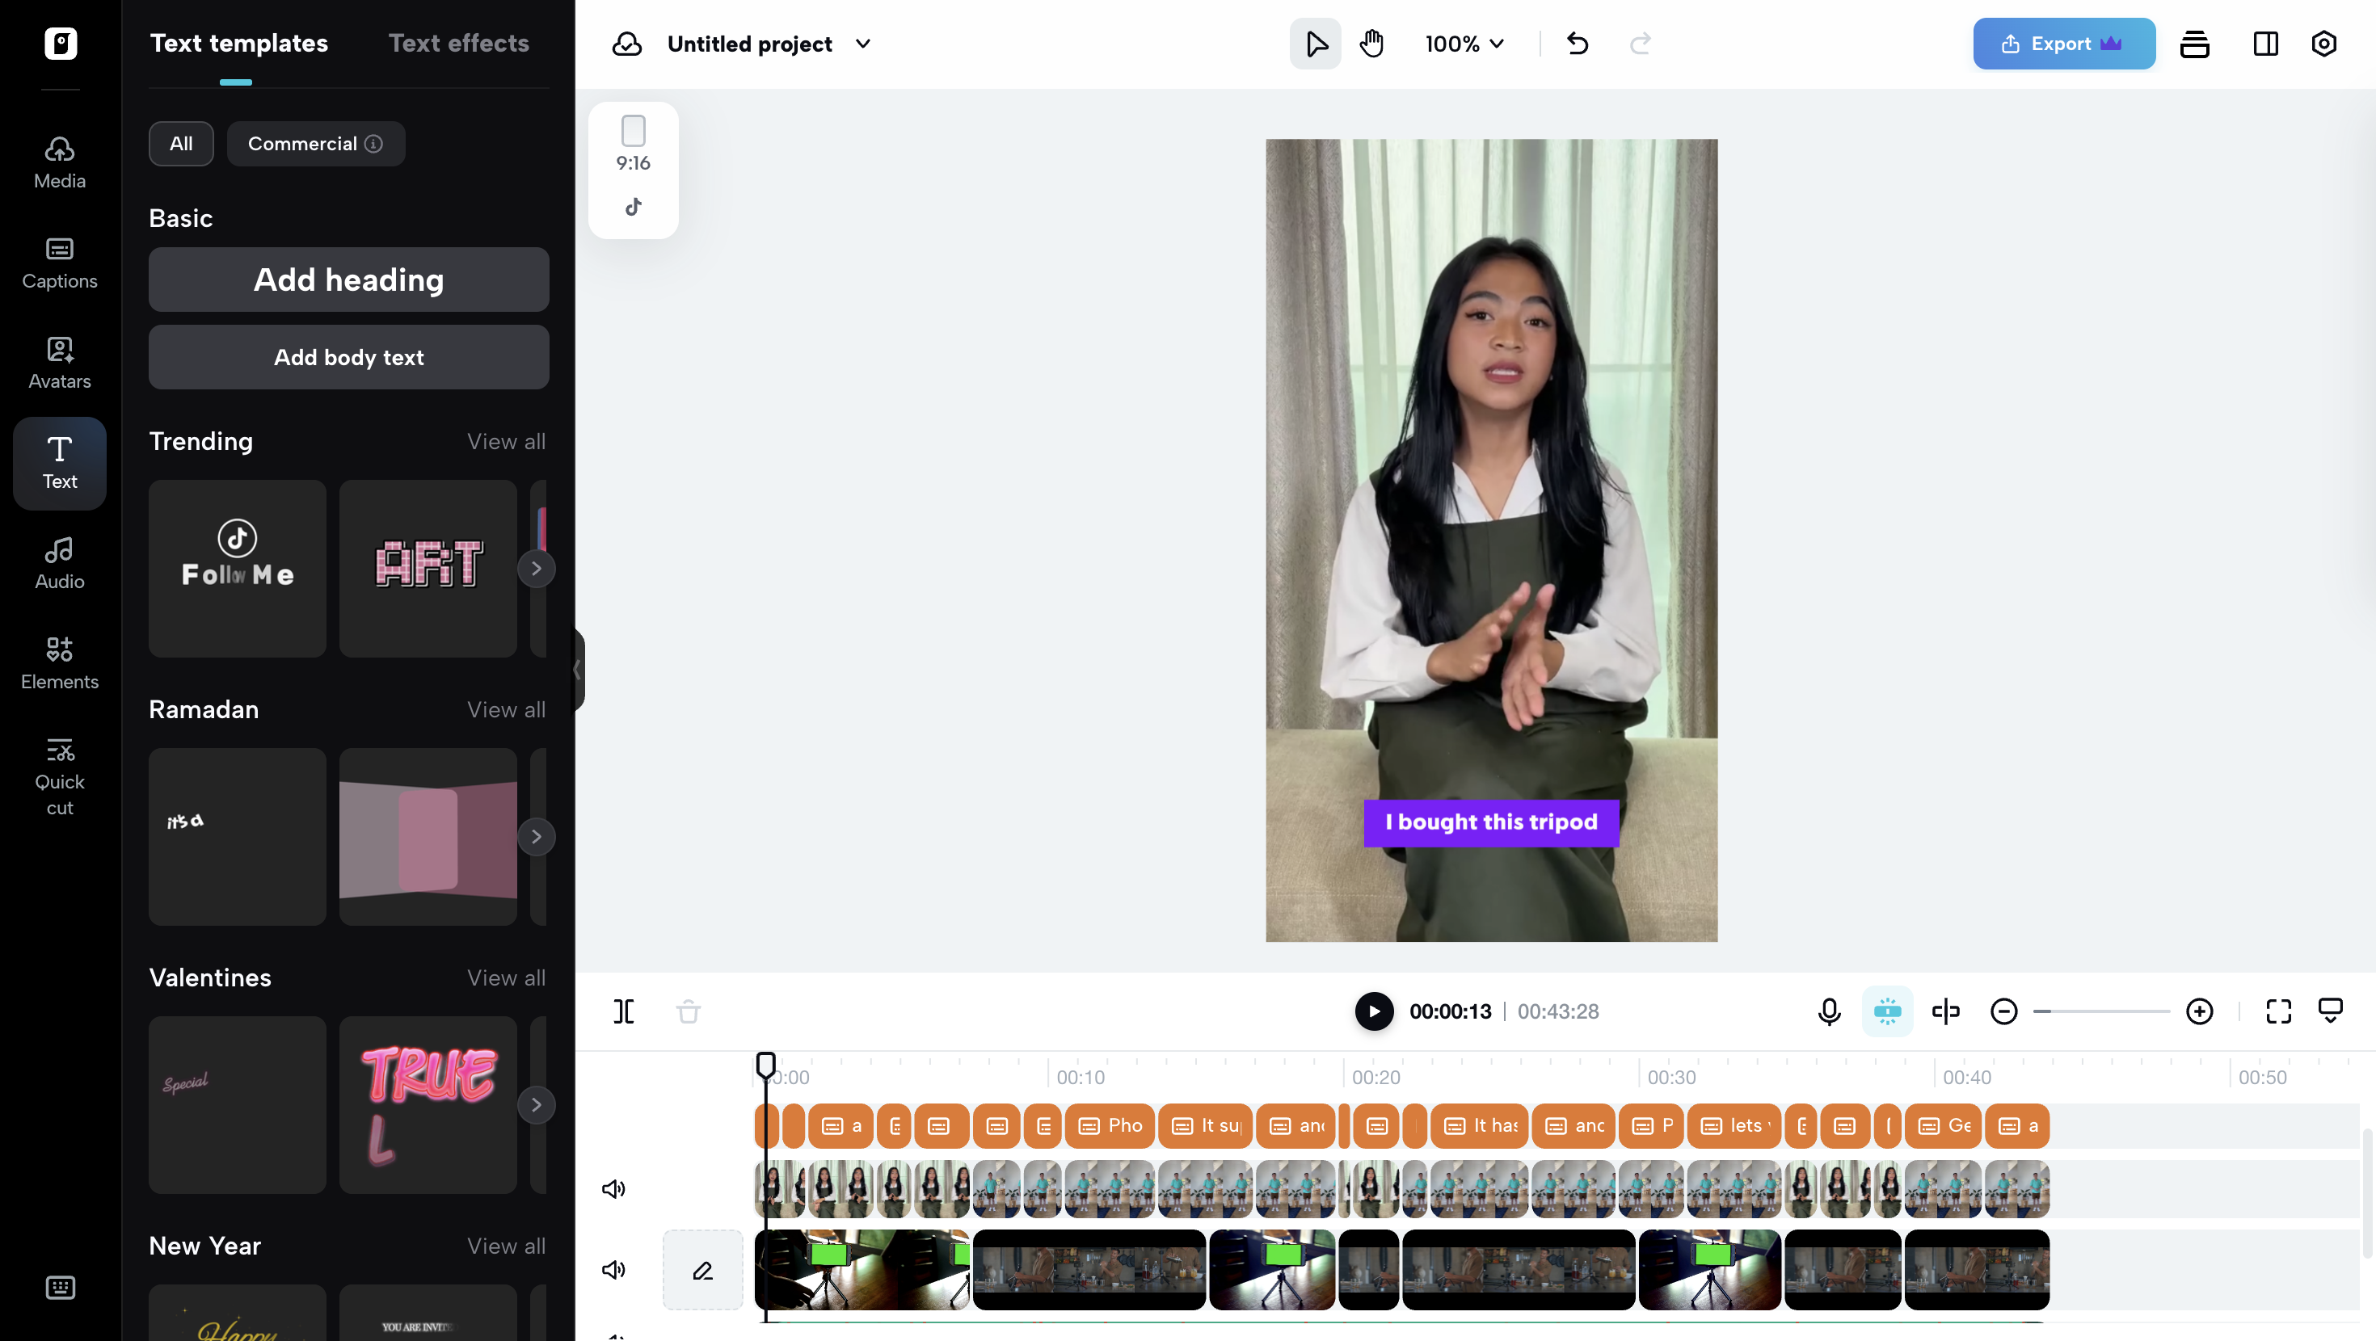Open the Avatars panel

[x=59, y=364]
